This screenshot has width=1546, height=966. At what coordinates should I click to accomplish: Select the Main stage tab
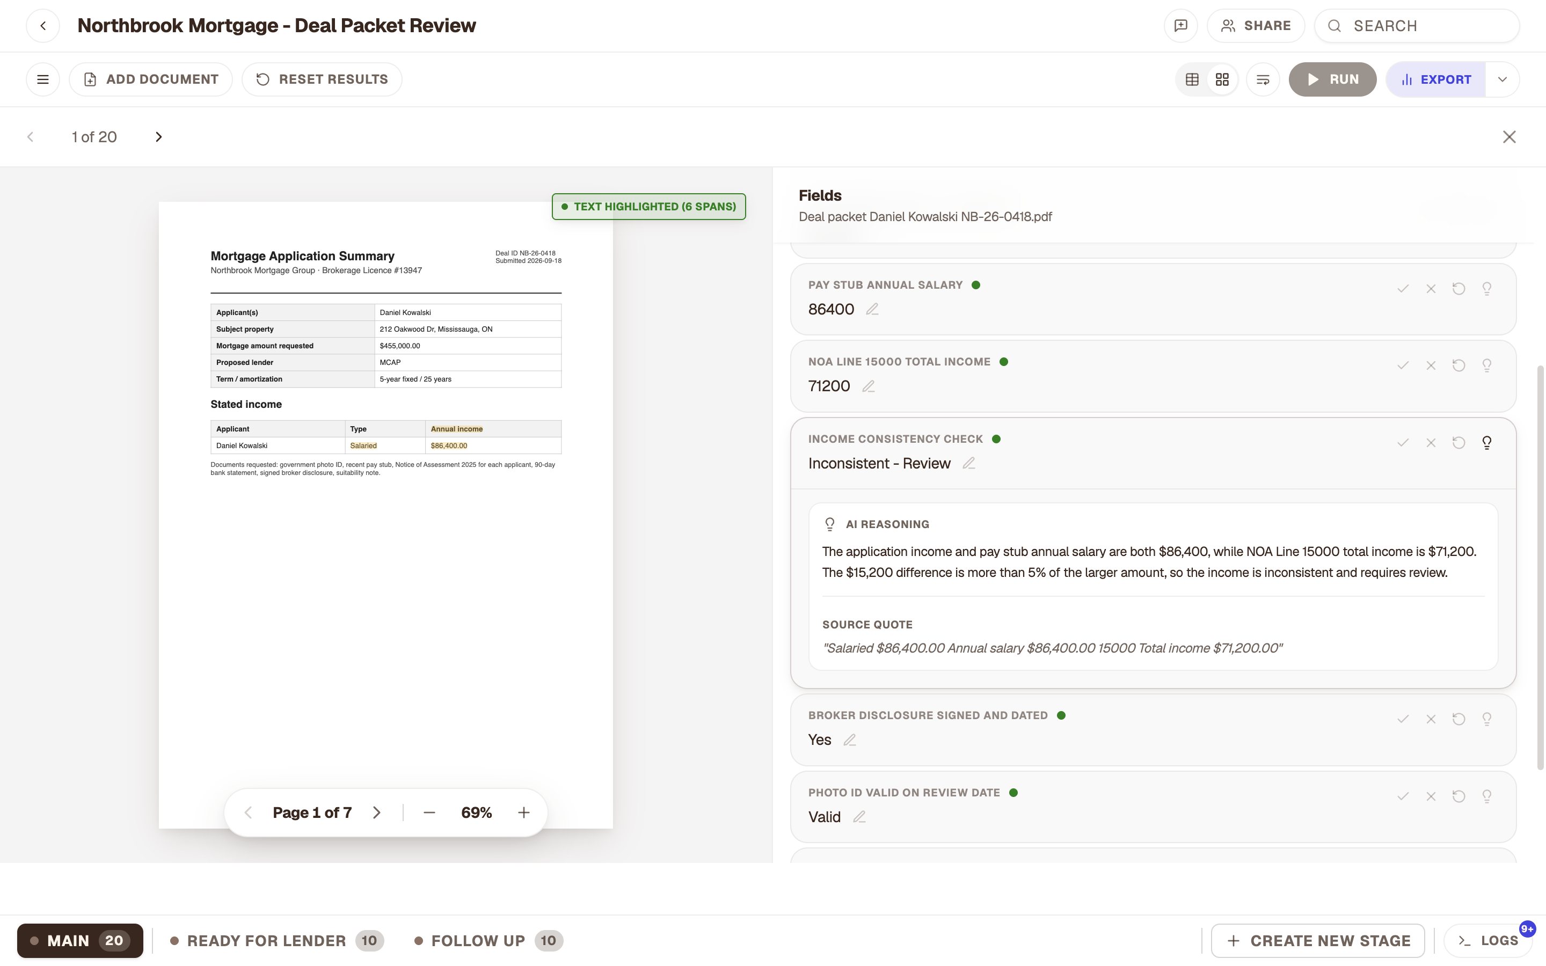80,940
